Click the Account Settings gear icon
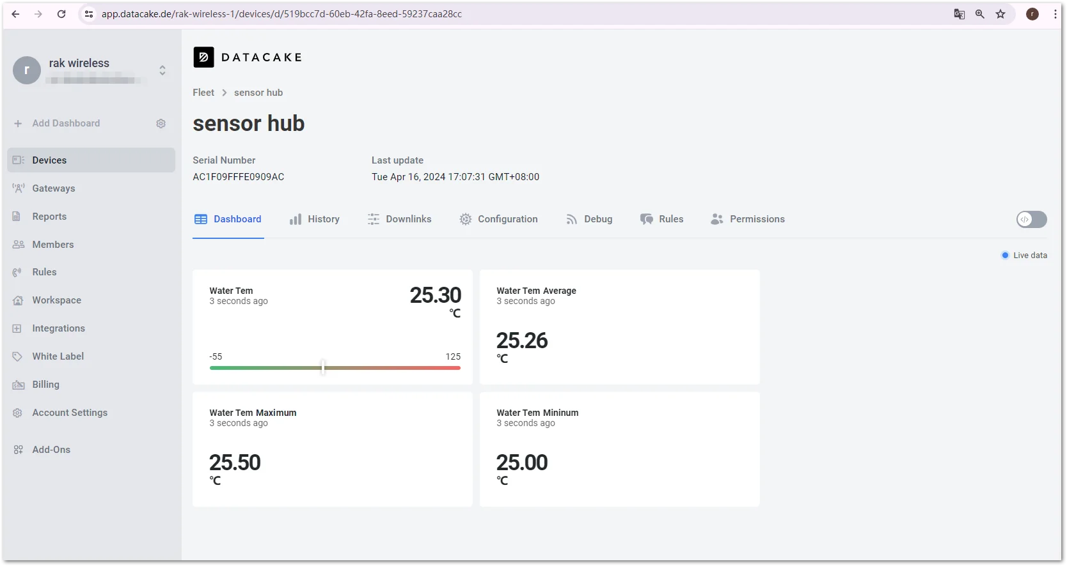 pos(17,413)
